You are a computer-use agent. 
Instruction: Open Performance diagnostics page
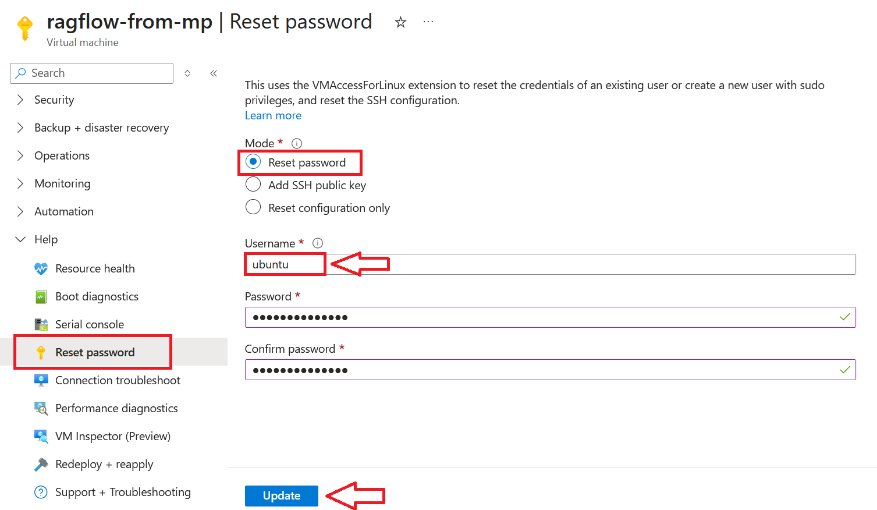(116, 408)
